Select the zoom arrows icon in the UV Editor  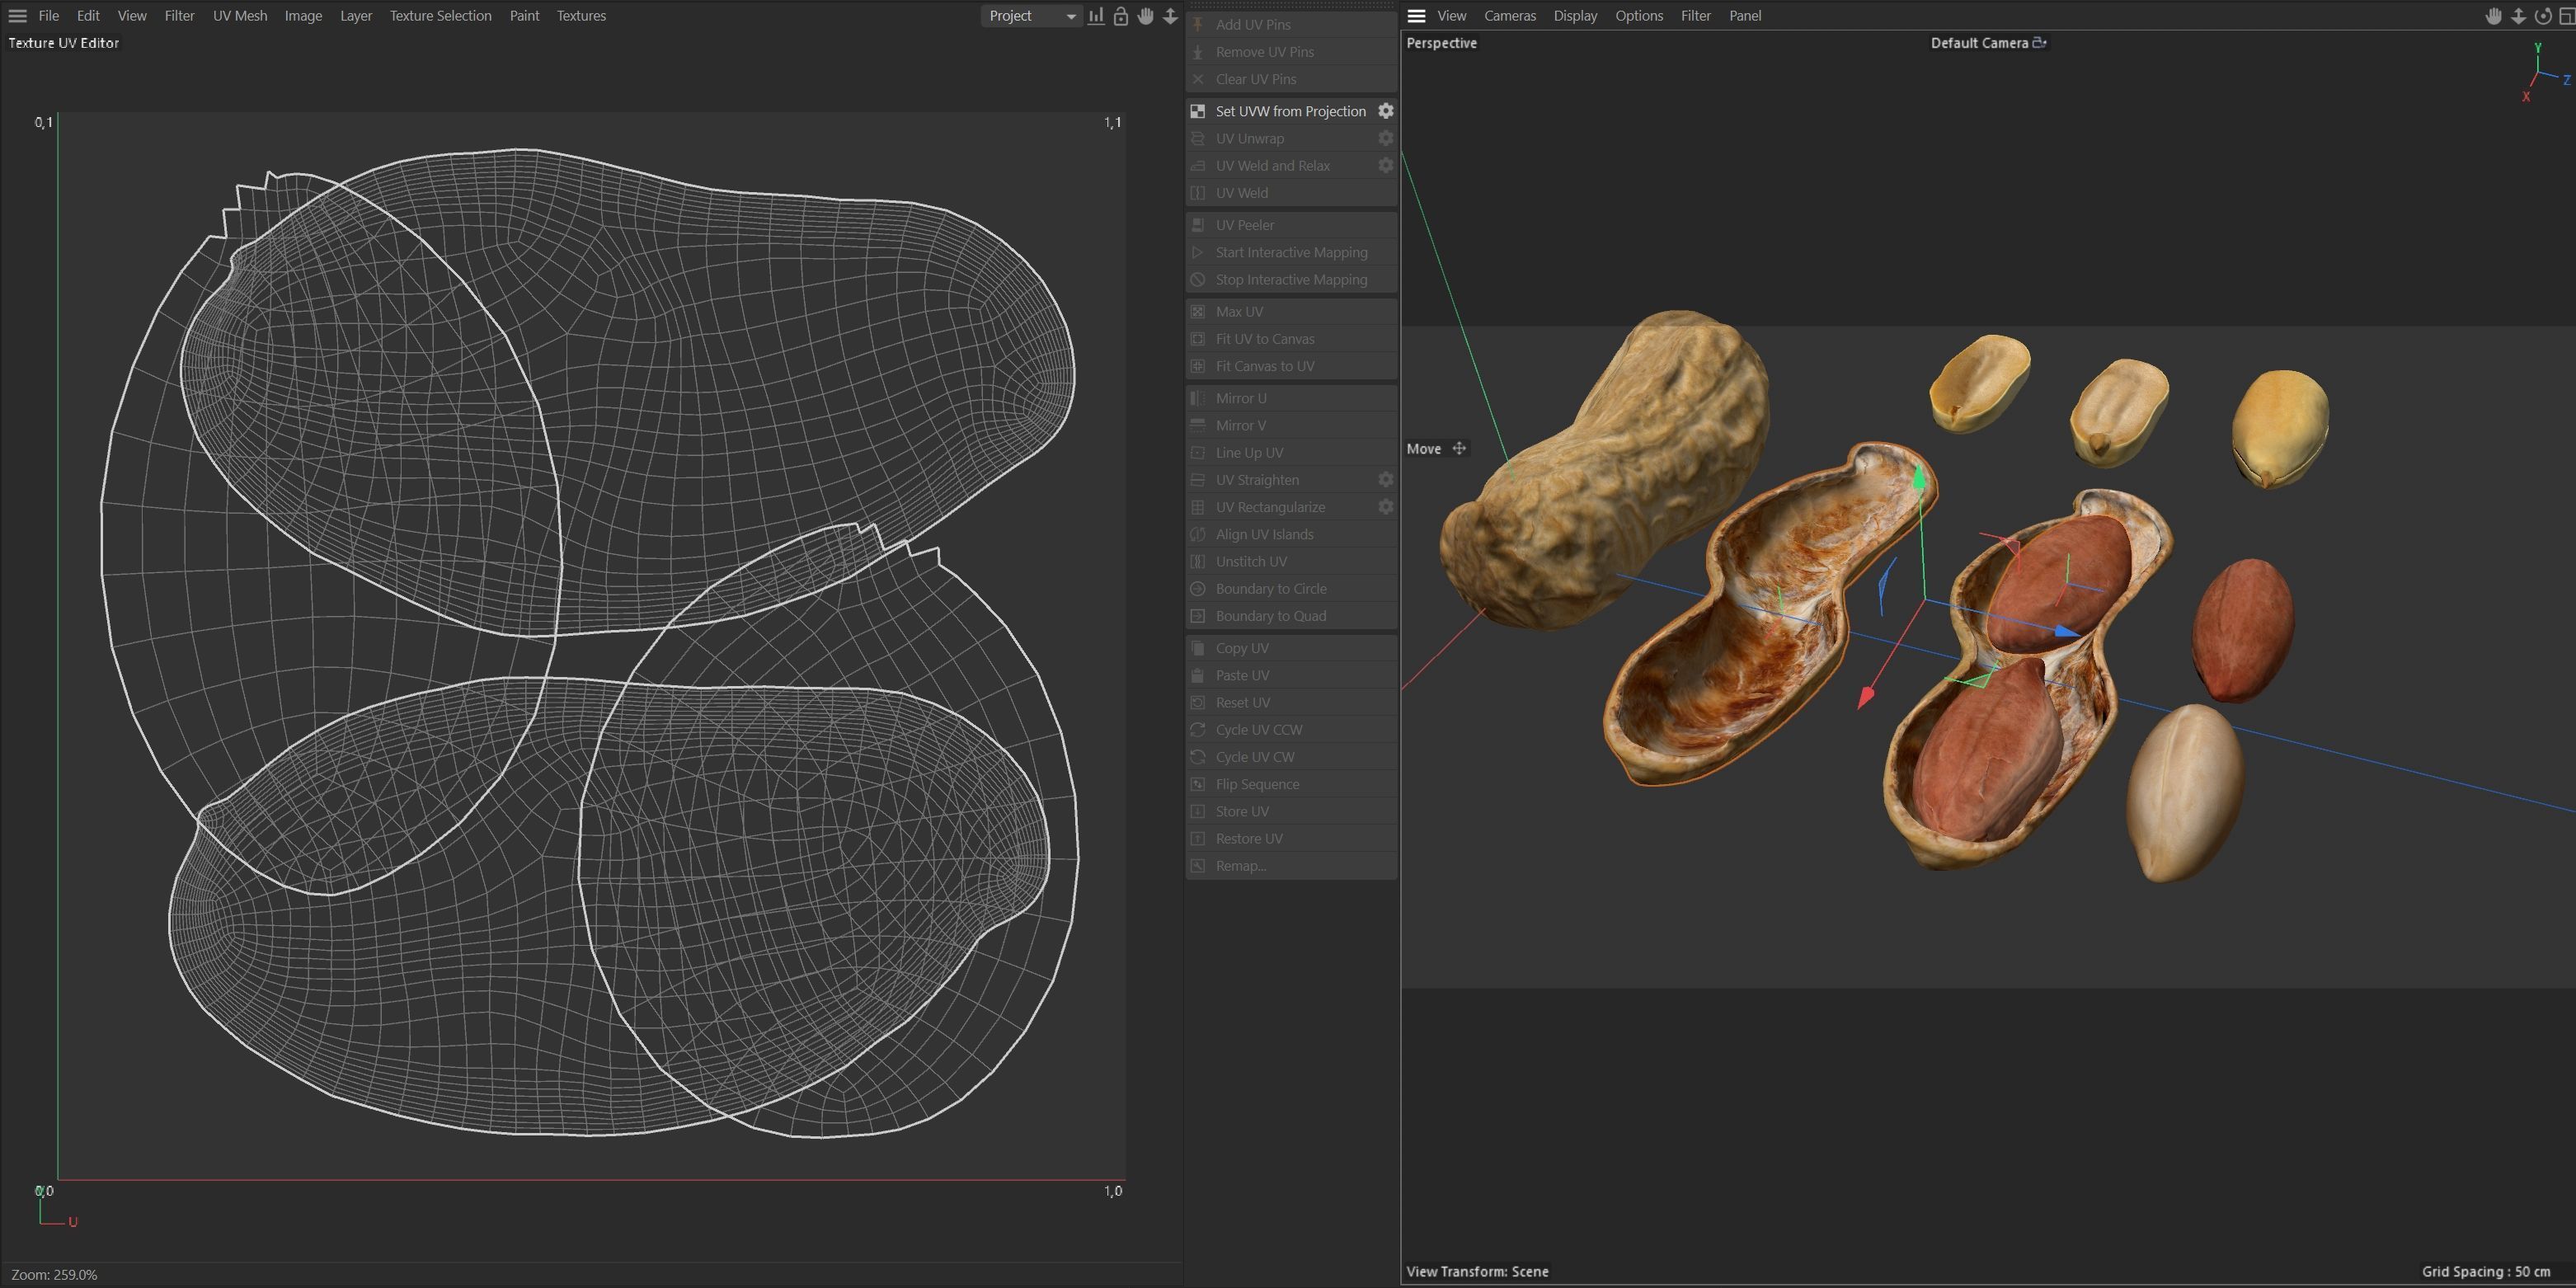pyautogui.click(x=1170, y=16)
